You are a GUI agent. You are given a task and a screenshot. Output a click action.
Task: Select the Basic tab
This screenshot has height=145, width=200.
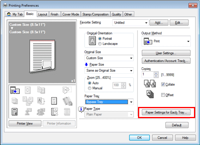[30, 14]
